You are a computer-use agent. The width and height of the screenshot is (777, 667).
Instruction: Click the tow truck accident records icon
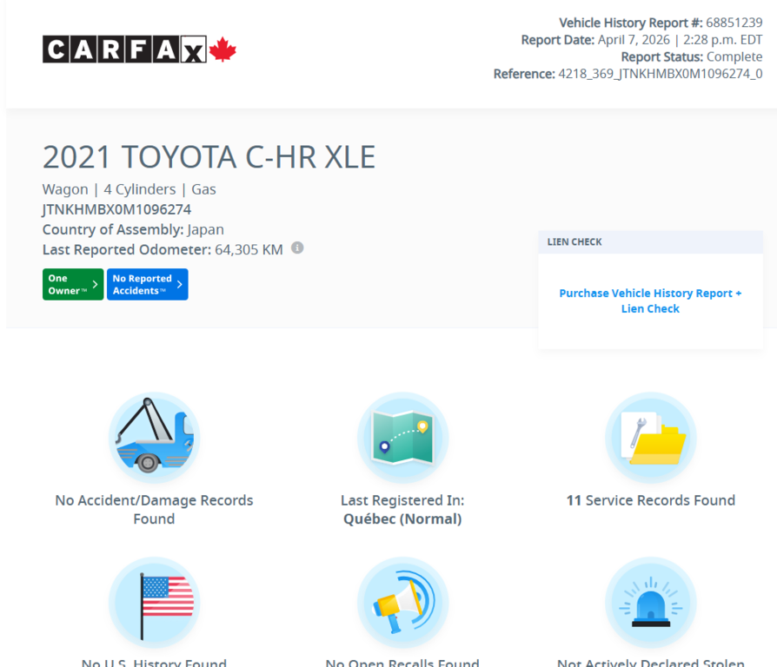(x=154, y=437)
